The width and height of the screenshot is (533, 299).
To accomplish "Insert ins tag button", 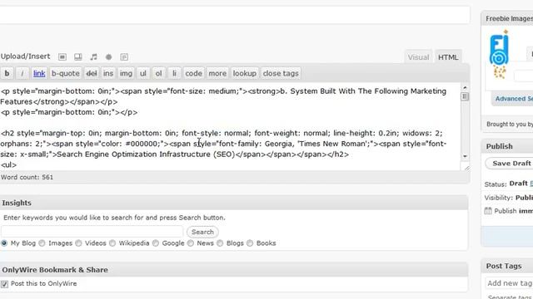I will (108, 73).
